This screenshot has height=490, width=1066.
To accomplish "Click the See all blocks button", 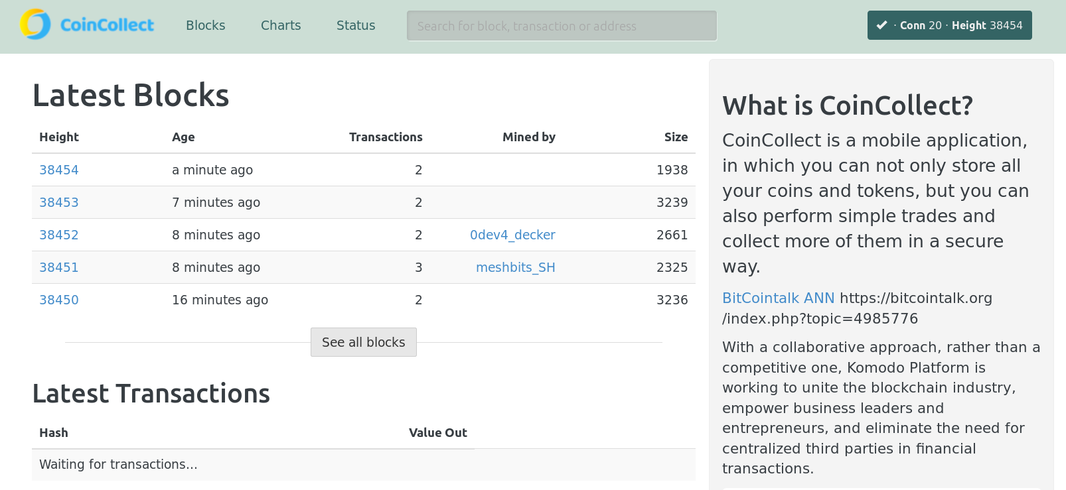I will 364,342.
